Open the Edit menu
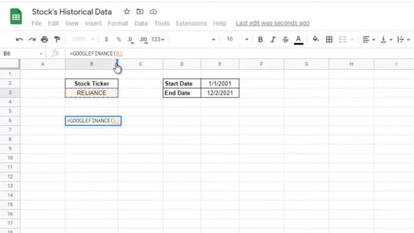The image size is (414, 233). coord(53,23)
